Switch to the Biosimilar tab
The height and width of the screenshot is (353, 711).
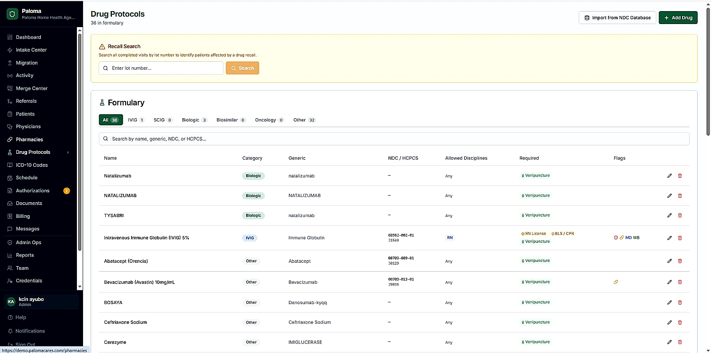tap(231, 120)
